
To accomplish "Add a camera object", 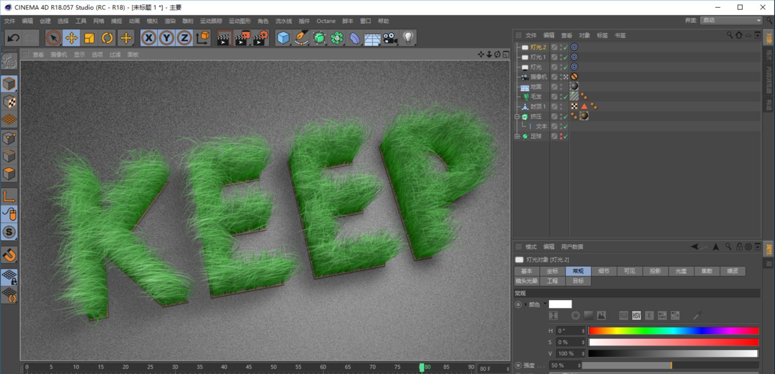I will pyautogui.click(x=390, y=38).
